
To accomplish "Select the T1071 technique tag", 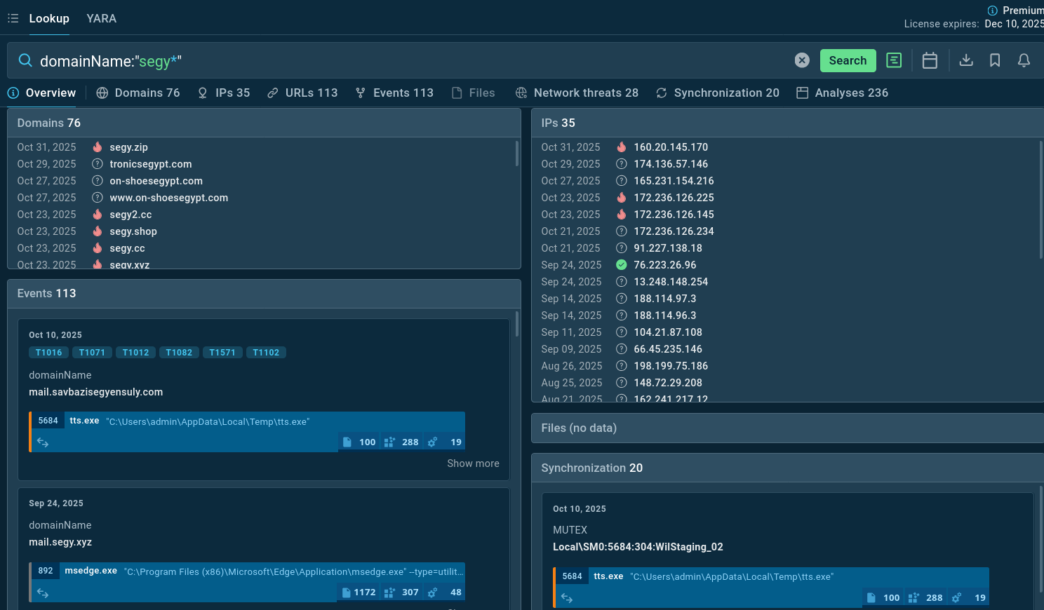I will point(92,353).
